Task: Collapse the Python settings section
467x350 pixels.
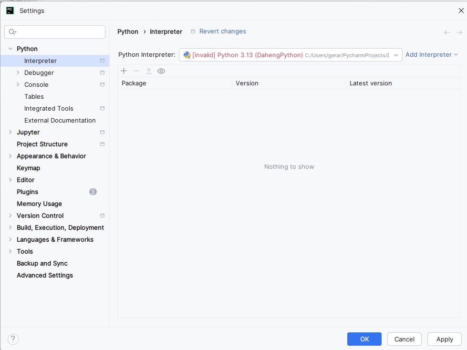Action: coord(10,49)
